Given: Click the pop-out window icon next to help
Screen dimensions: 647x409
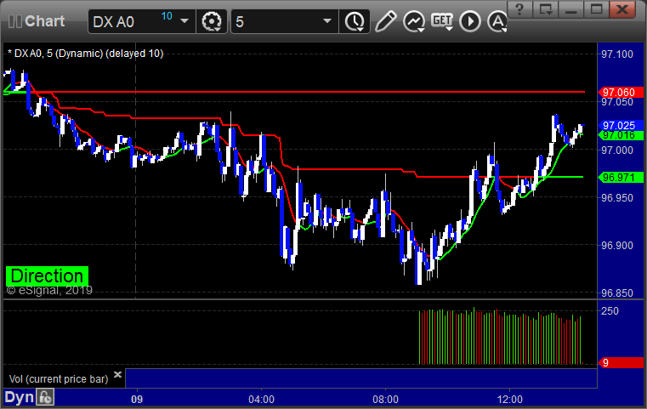Looking at the screenshot, I should click(546, 9).
